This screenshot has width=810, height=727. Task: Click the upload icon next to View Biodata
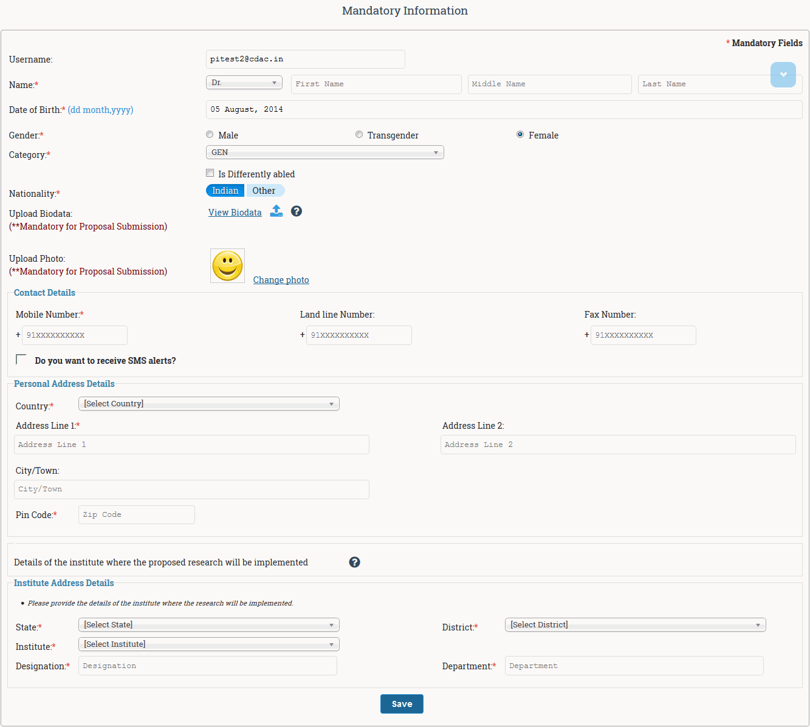(x=276, y=211)
